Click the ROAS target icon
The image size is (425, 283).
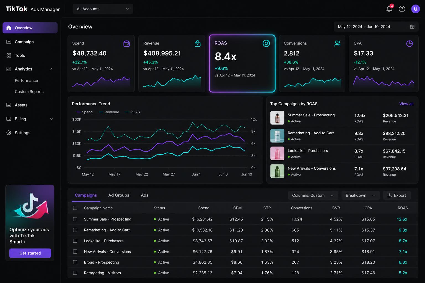coord(266,43)
